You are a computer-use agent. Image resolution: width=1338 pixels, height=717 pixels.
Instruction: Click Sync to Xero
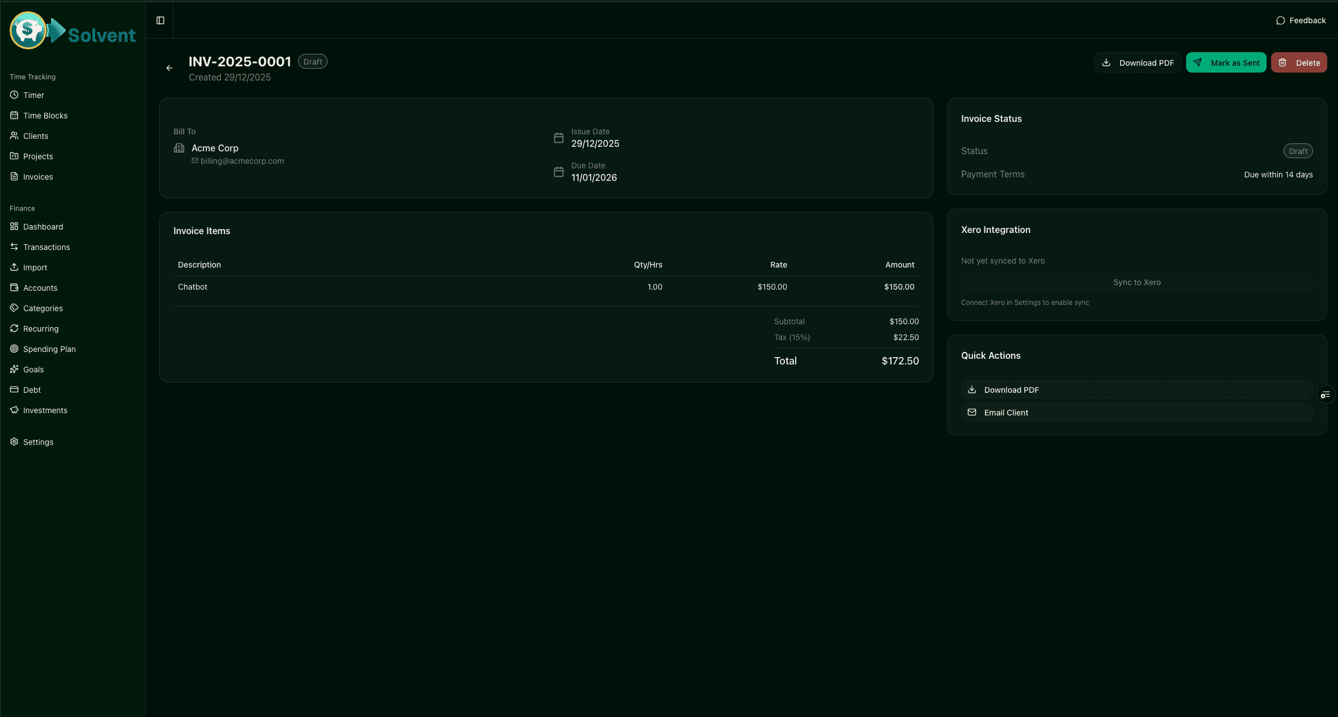tap(1137, 282)
